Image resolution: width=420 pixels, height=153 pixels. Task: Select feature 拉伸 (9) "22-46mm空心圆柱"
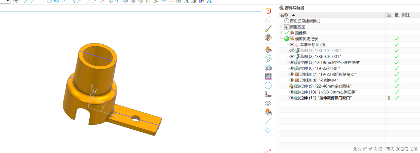pos(326,86)
